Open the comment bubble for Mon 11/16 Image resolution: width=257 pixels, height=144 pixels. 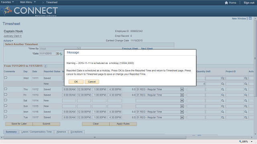click(x=6, y=111)
